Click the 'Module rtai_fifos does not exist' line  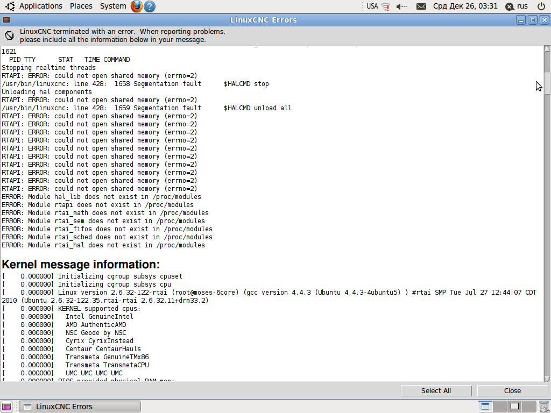(x=107, y=229)
